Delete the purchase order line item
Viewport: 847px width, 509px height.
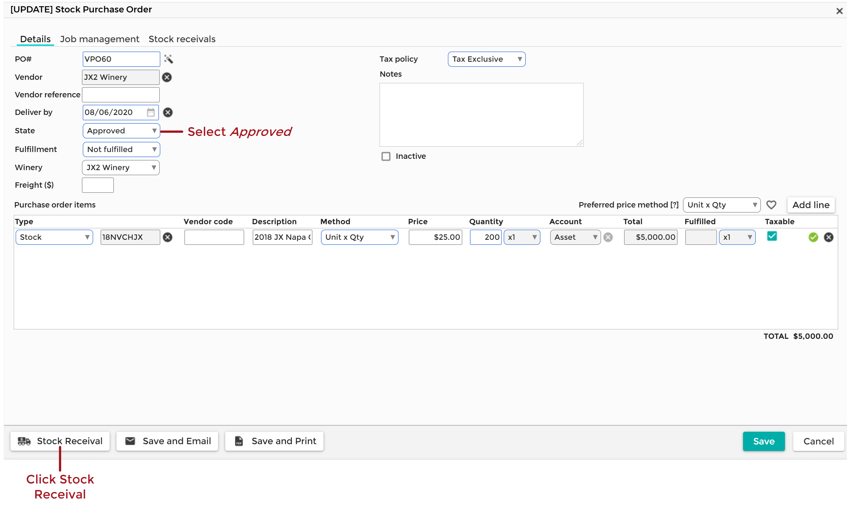pyautogui.click(x=829, y=237)
